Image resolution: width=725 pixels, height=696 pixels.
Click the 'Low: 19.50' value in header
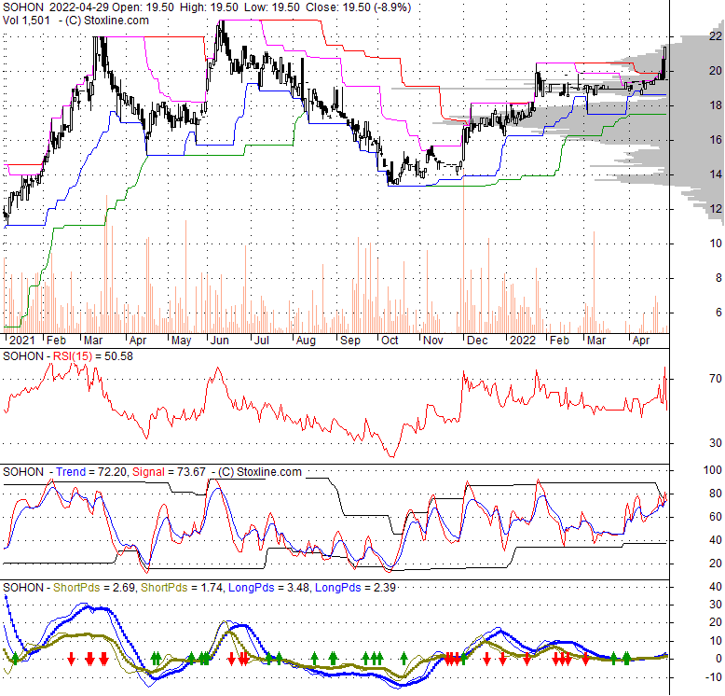pos(271,7)
